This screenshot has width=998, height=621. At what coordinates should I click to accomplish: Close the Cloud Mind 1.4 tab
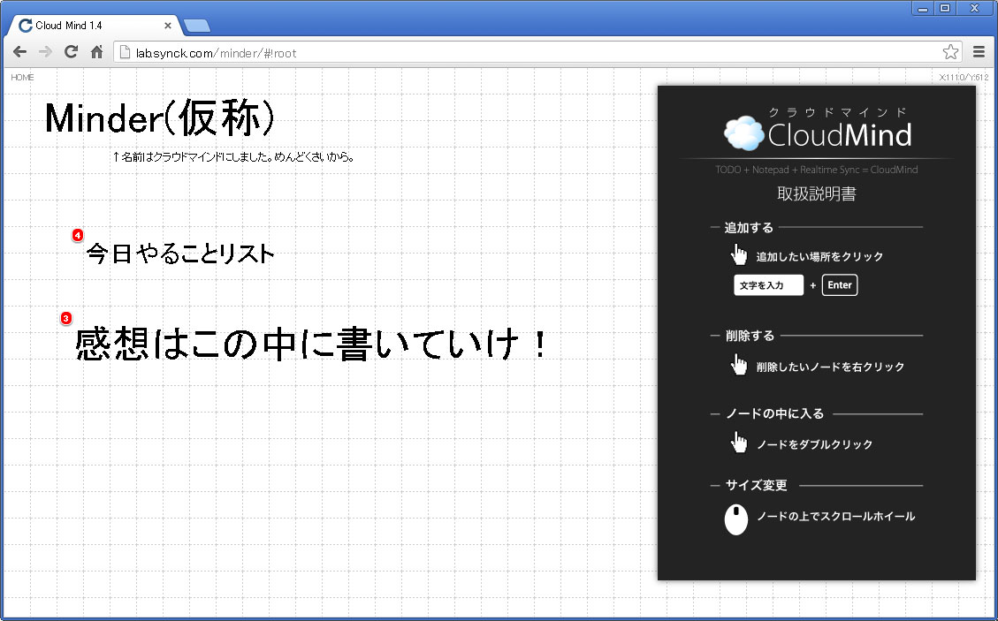(x=167, y=26)
